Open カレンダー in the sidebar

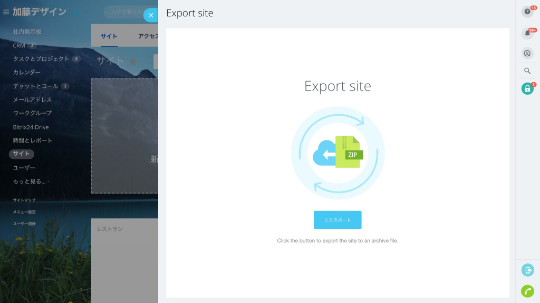[26, 73]
